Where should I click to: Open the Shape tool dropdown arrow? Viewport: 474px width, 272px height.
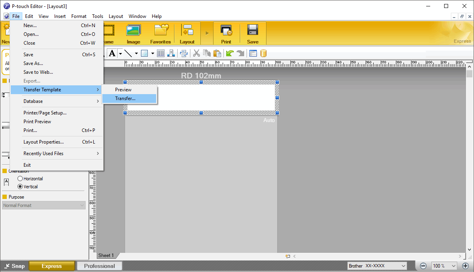153,53
